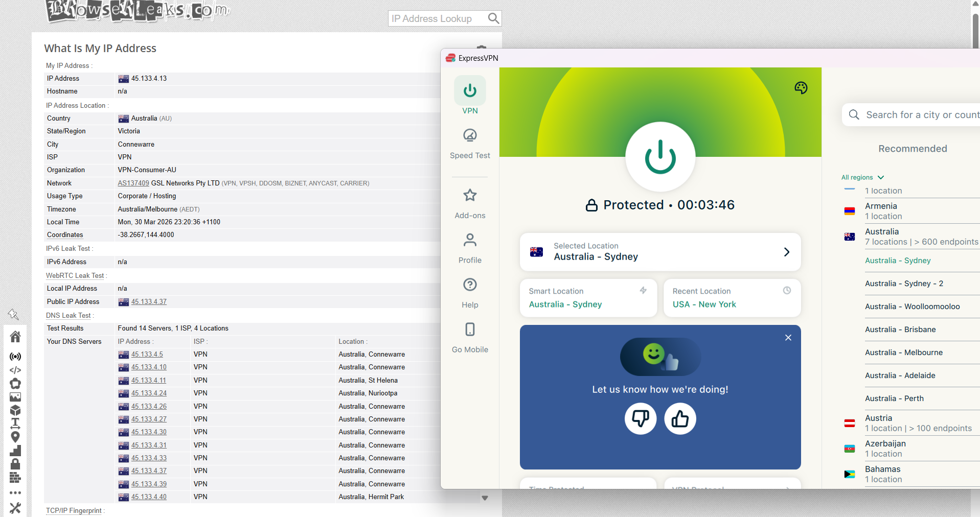This screenshot has height=517, width=980.
Task: Give a thumbs up in the feedback card
Action: tap(679, 418)
